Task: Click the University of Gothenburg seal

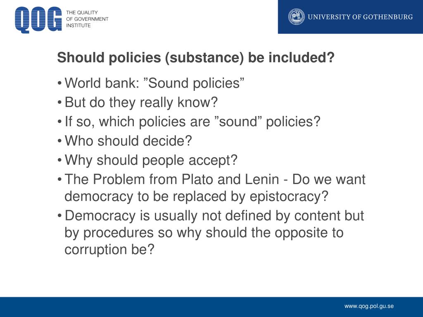Action: pyautogui.click(x=296, y=17)
